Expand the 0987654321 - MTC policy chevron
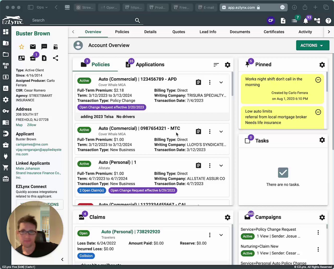The height and width of the screenshot is (269, 334). click(x=221, y=132)
